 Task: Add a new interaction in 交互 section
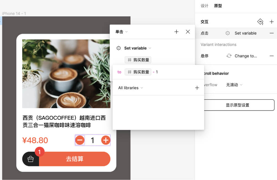coord(271,22)
